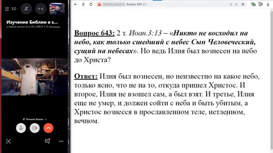Click the words до Христа? in the question

[92, 60]
